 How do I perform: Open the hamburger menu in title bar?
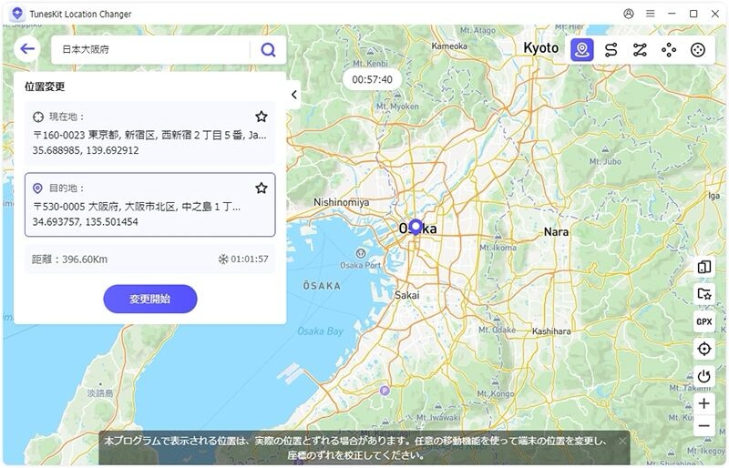(651, 14)
